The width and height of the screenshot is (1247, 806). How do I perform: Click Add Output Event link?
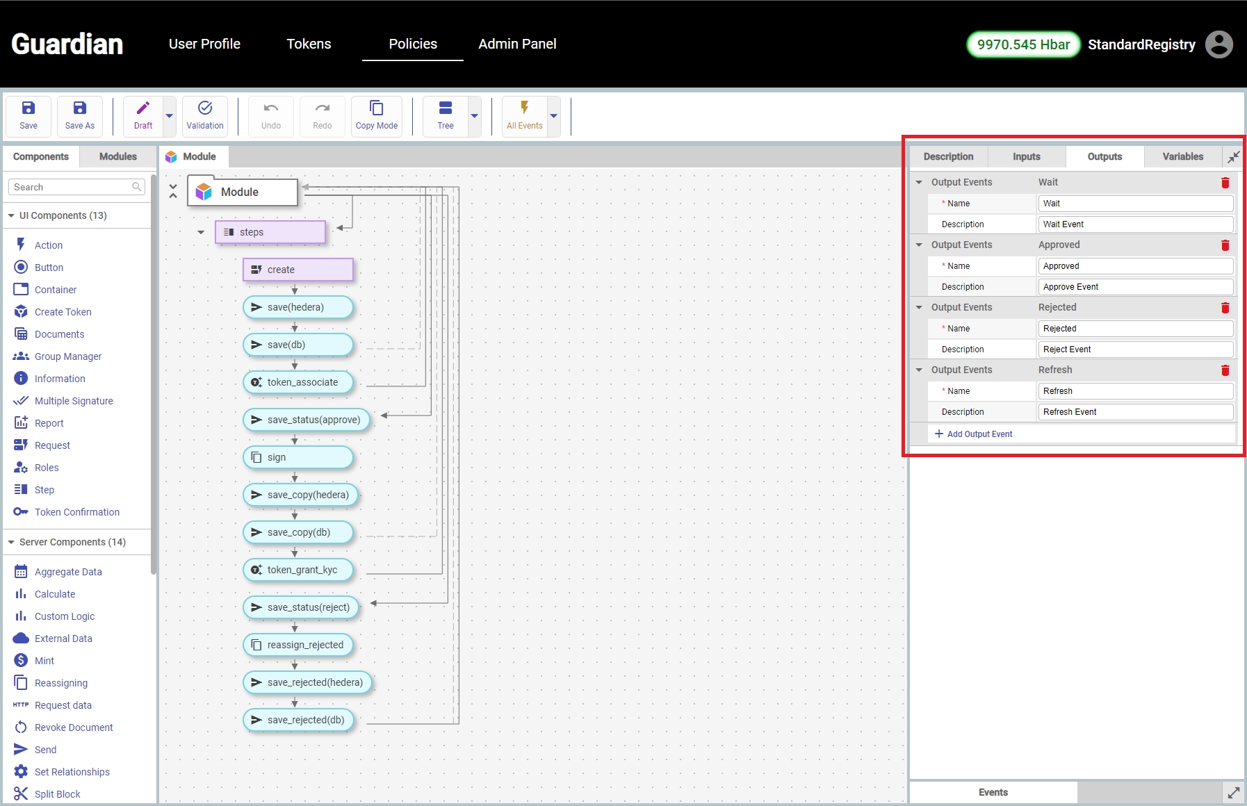[973, 434]
